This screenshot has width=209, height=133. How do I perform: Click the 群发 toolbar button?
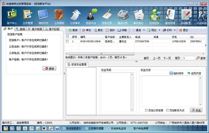99,30
